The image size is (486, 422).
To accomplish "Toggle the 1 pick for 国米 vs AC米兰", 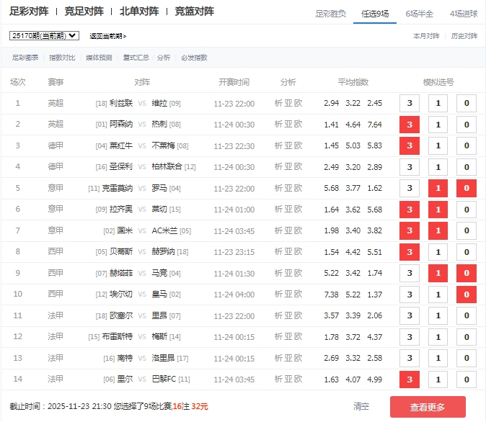I will pyautogui.click(x=438, y=230).
